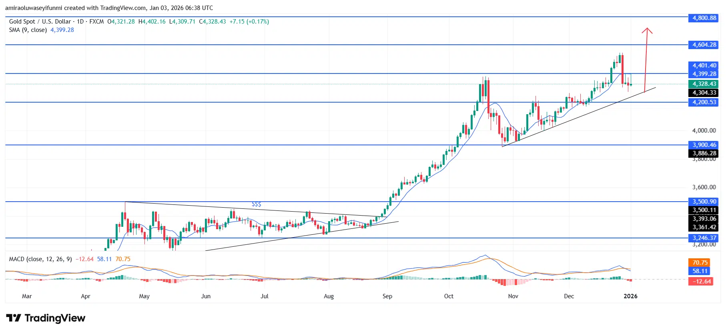Screen dimensions: 726x333
Task: Click the green 4,328.43 current price label
Action: [x=704, y=84]
